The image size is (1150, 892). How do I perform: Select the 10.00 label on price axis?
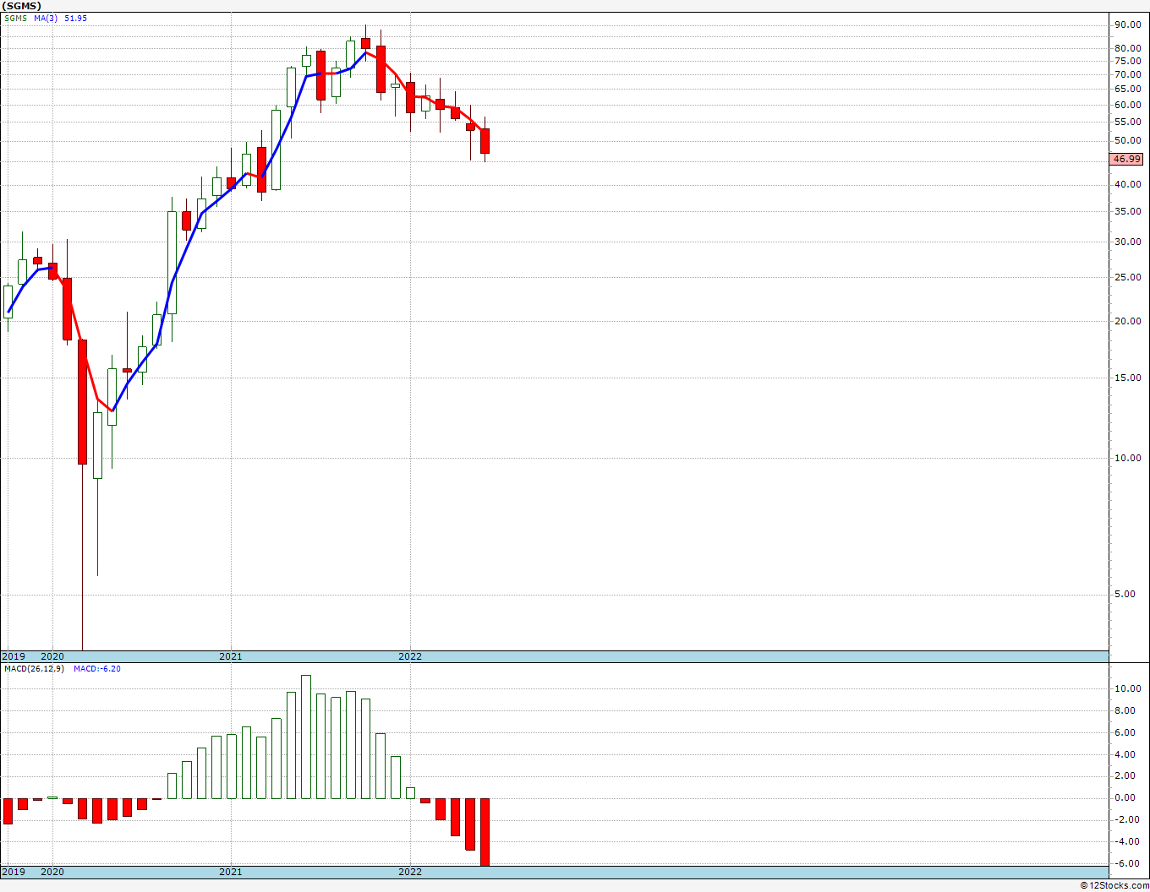pos(1128,459)
